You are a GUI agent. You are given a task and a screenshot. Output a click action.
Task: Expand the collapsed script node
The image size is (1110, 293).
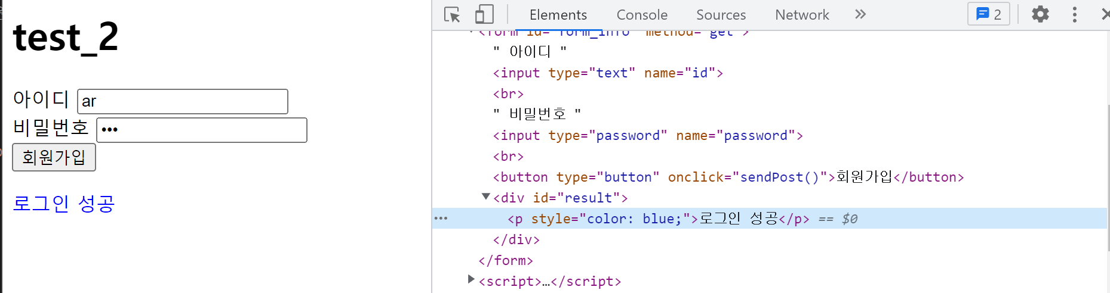tap(471, 279)
